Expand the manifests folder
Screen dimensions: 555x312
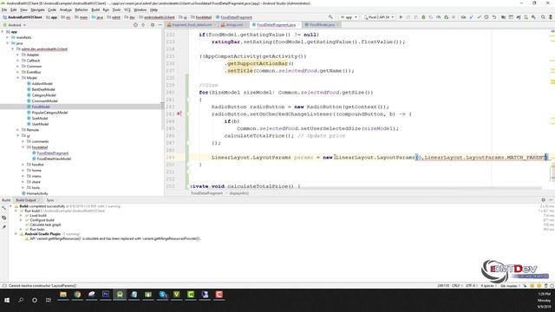click(8, 37)
